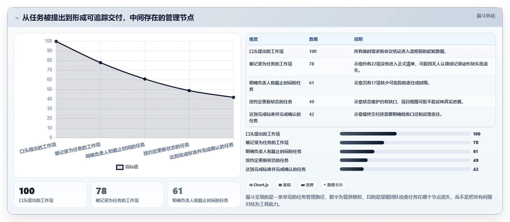The height and width of the screenshot is (222, 510).
Task: Click the 达到完成标准并完成确认的任务 progress bar
Action: pyautogui.click(x=405, y=169)
